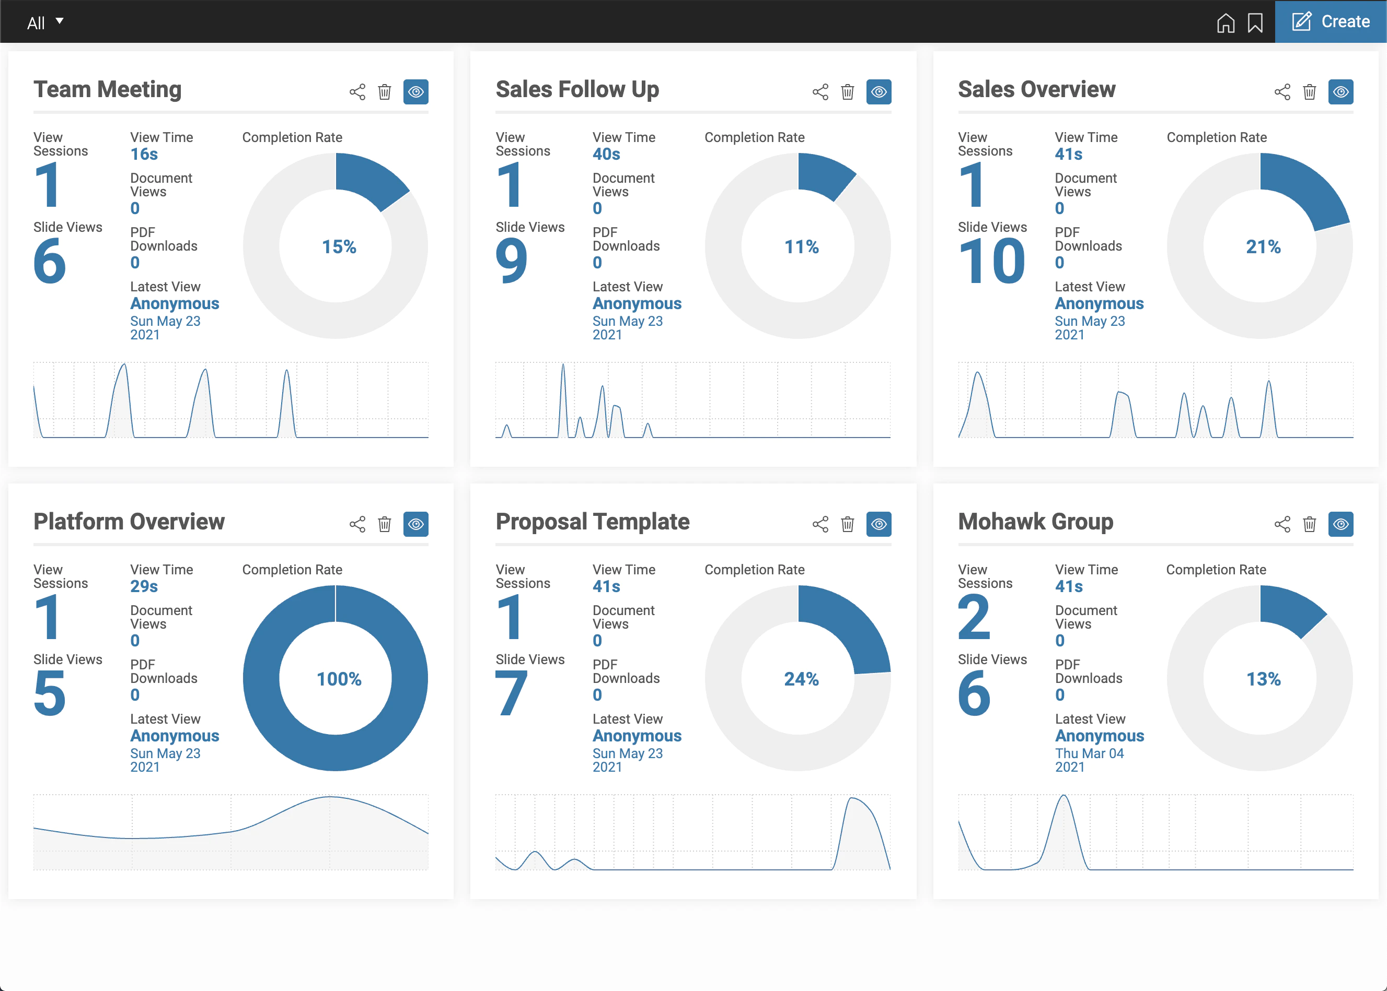Open the Anonymous latest view under Platform Overview
Viewport: 1387px width, 991px height.
[x=175, y=736]
